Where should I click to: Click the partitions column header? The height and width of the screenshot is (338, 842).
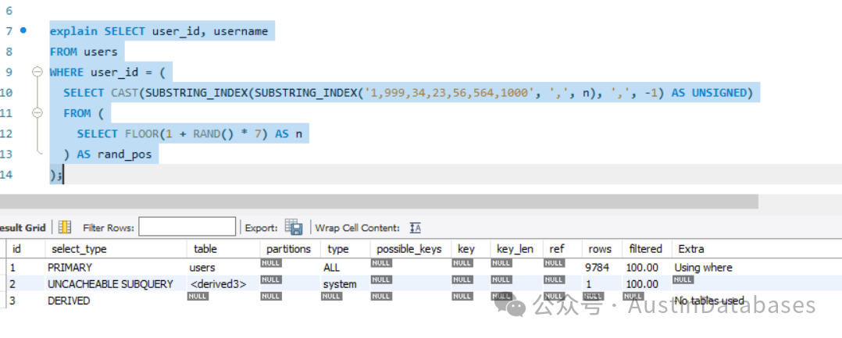288,249
